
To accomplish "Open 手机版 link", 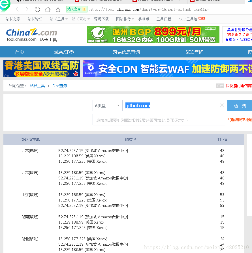I will pos(144,19).
